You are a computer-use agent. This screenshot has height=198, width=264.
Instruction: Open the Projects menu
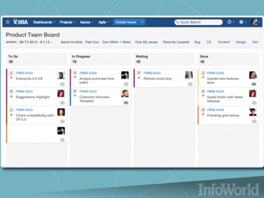(x=67, y=22)
